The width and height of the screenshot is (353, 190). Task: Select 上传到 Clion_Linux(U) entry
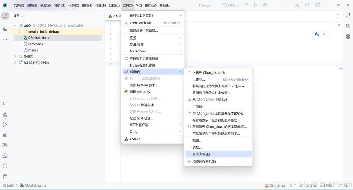pos(218,73)
